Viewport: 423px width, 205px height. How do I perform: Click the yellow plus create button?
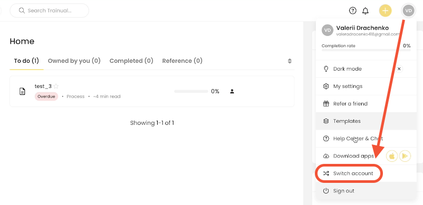tap(385, 11)
